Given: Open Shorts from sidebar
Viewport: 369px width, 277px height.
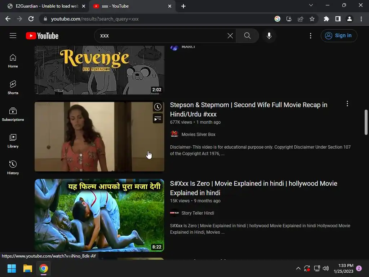Looking at the screenshot, I should [13, 88].
